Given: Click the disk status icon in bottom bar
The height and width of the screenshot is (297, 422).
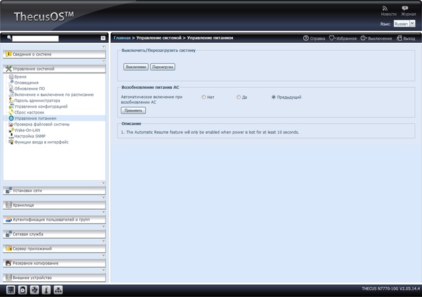Looking at the screenshot, I should [22, 290].
